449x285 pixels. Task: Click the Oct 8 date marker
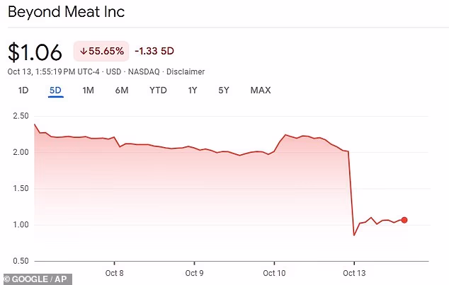coord(114,272)
